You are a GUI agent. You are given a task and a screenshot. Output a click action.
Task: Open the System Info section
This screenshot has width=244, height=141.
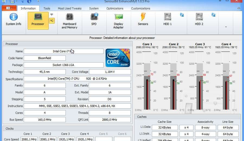point(13,20)
